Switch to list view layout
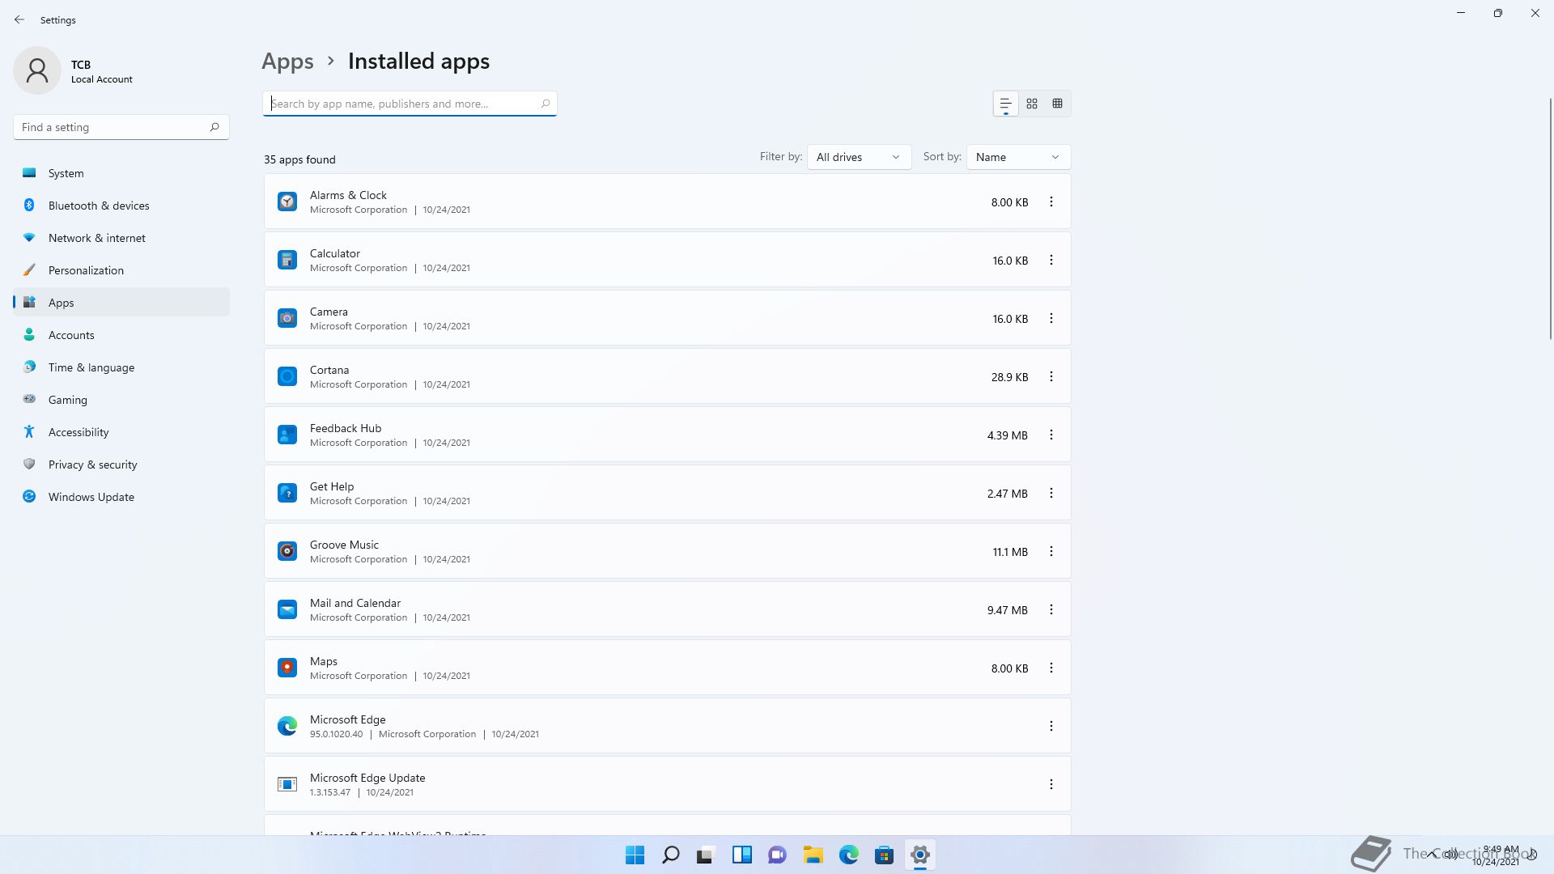 [x=1005, y=104]
